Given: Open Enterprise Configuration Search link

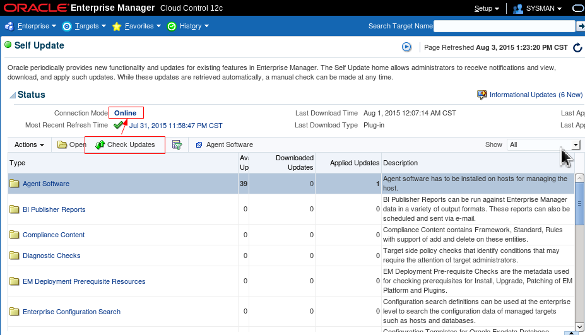Looking at the screenshot, I should 72,312.
